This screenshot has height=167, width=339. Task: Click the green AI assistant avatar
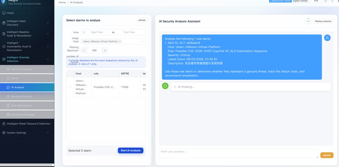165,86
